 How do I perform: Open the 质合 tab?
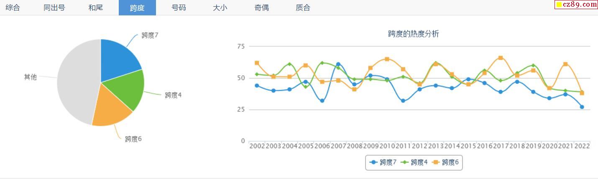tap(303, 7)
